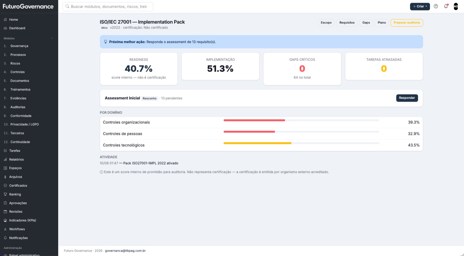Click the Espaços grid icon
This screenshot has width=464, height=256.
click(x=5, y=168)
